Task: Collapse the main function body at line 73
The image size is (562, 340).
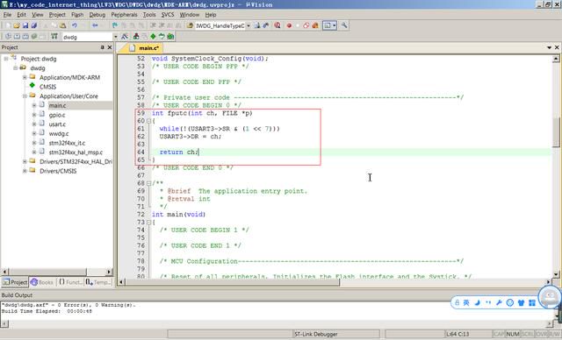Action: coord(148,222)
